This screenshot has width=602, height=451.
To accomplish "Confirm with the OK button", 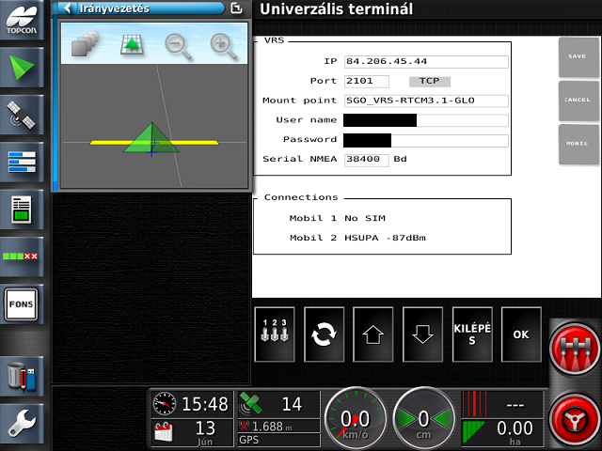I will tap(520, 334).
